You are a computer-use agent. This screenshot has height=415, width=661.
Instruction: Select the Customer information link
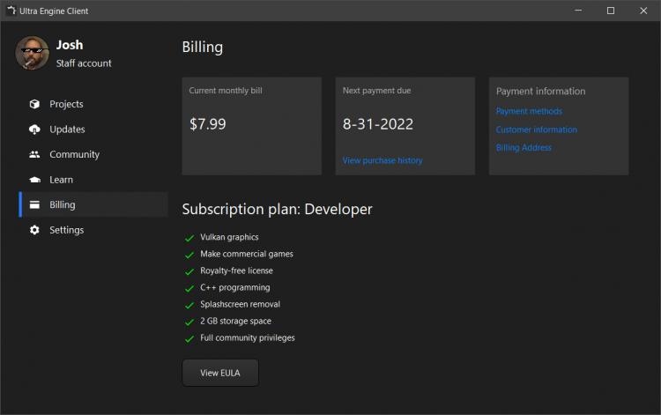coord(537,130)
